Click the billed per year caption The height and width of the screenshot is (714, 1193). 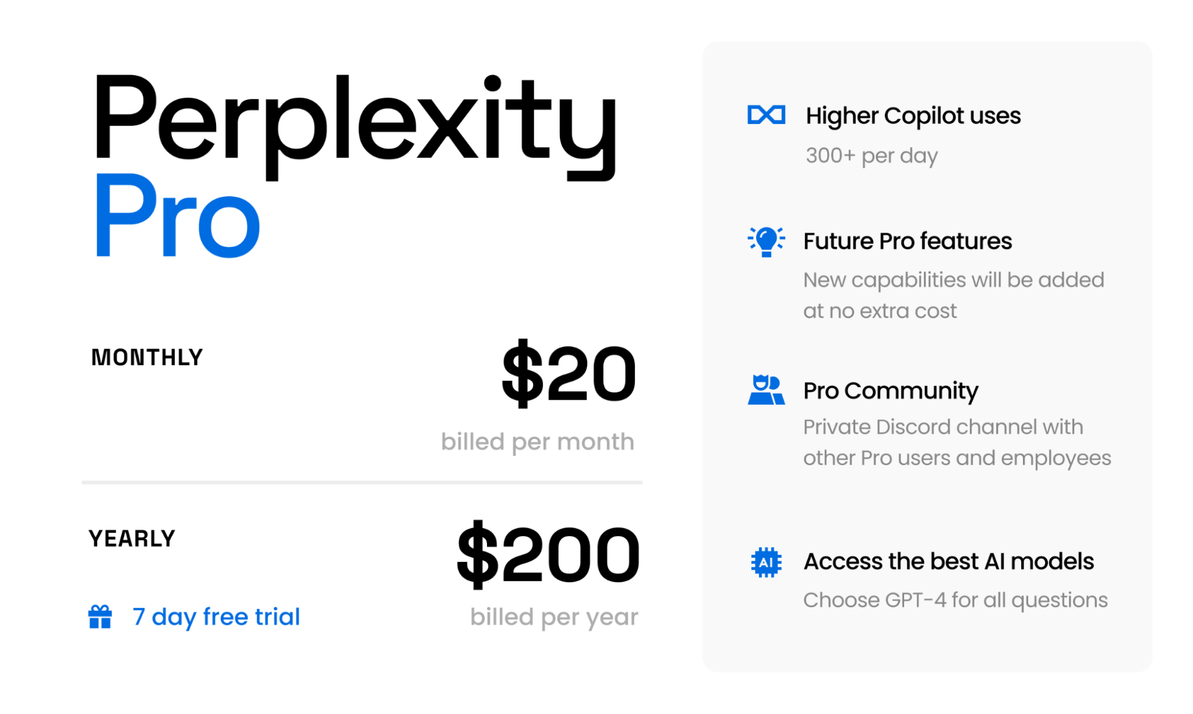tap(554, 617)
